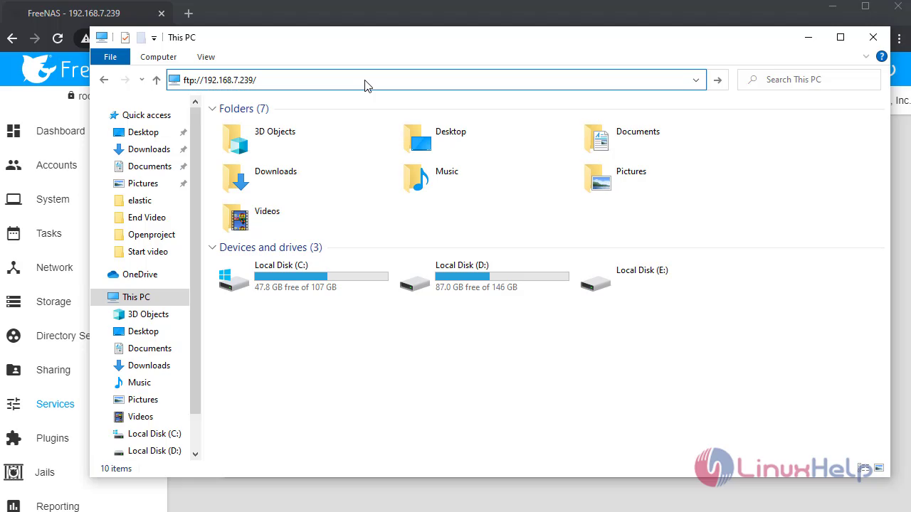Select End Video folder in navigation pane
The image size is (911, 512).
[147, 218]
